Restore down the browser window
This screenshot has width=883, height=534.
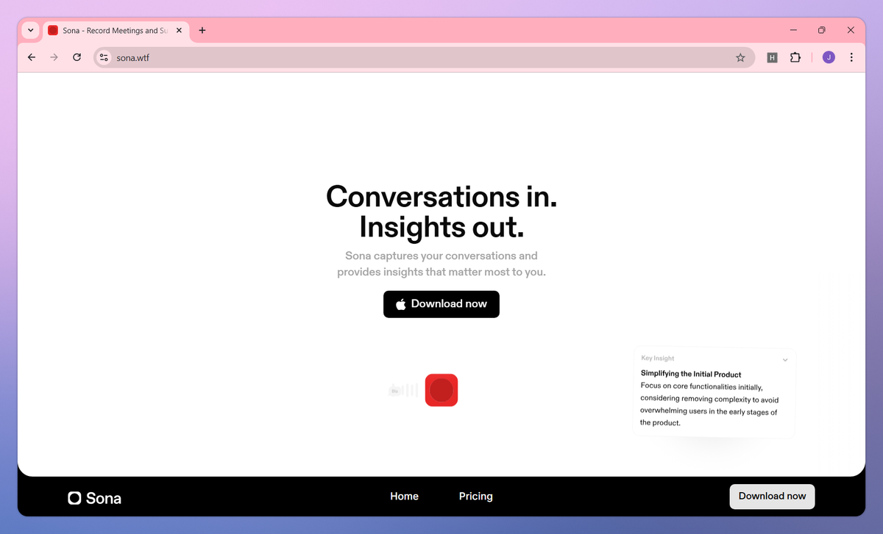(822, 30)
